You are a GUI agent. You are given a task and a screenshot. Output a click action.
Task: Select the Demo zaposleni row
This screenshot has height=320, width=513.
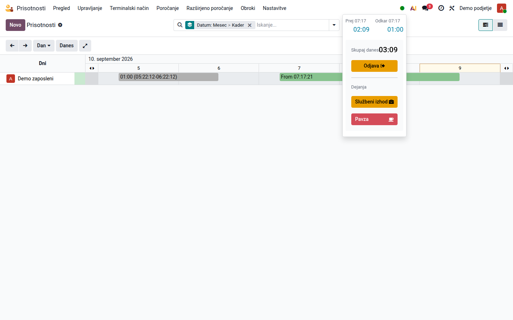tap(43, 79)
